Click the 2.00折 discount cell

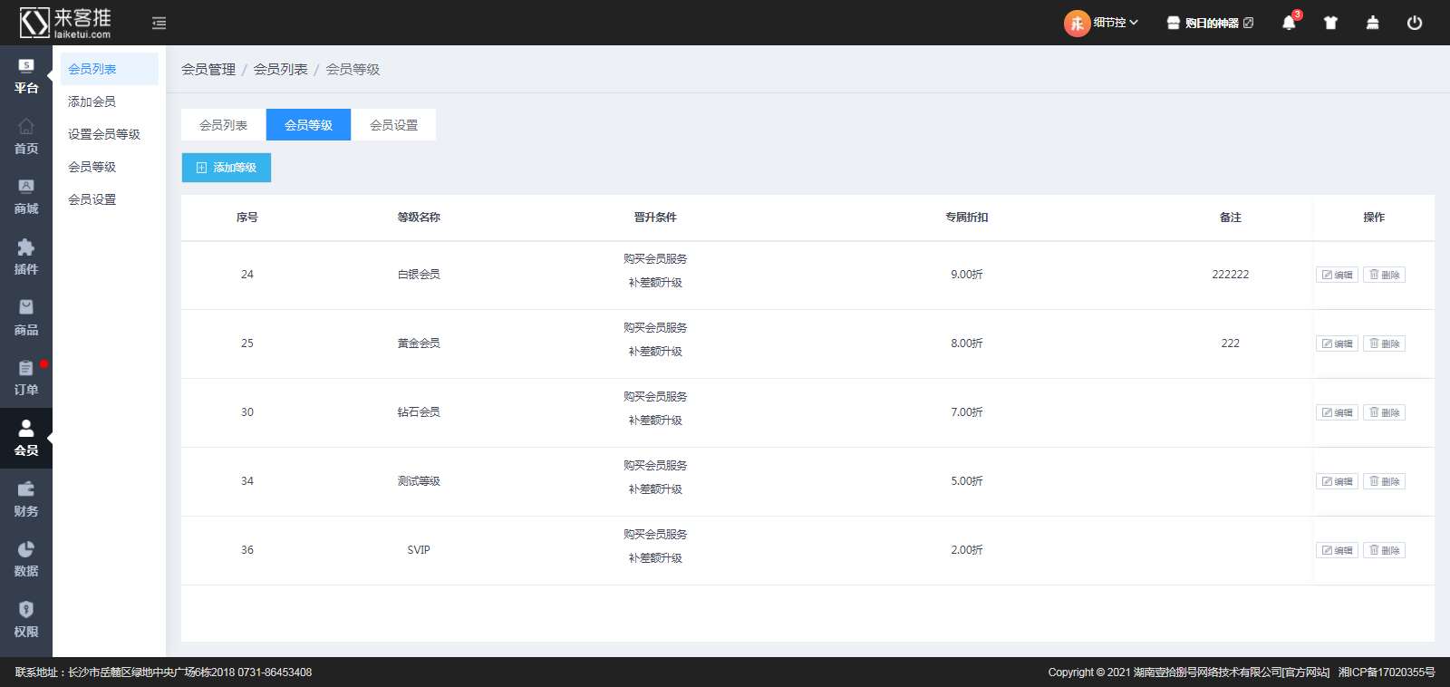point(967,550)
